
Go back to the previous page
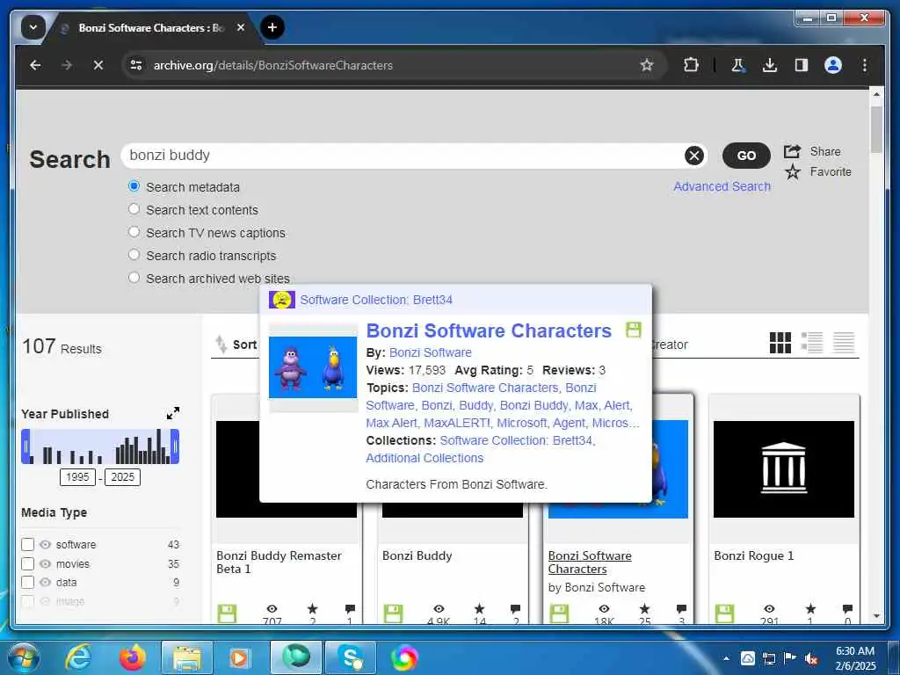click(35, 65)
